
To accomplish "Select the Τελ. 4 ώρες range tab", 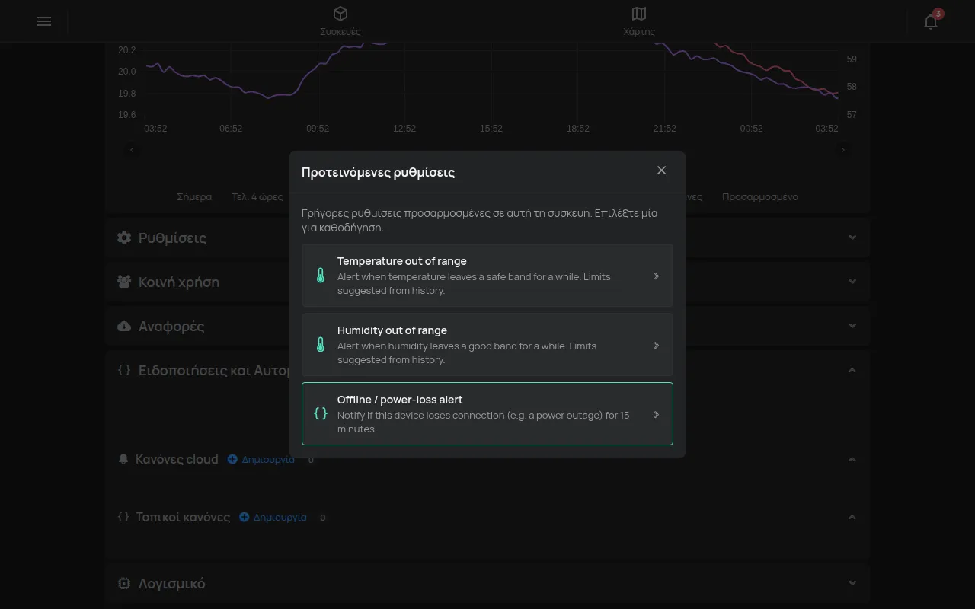I will 257,196.
